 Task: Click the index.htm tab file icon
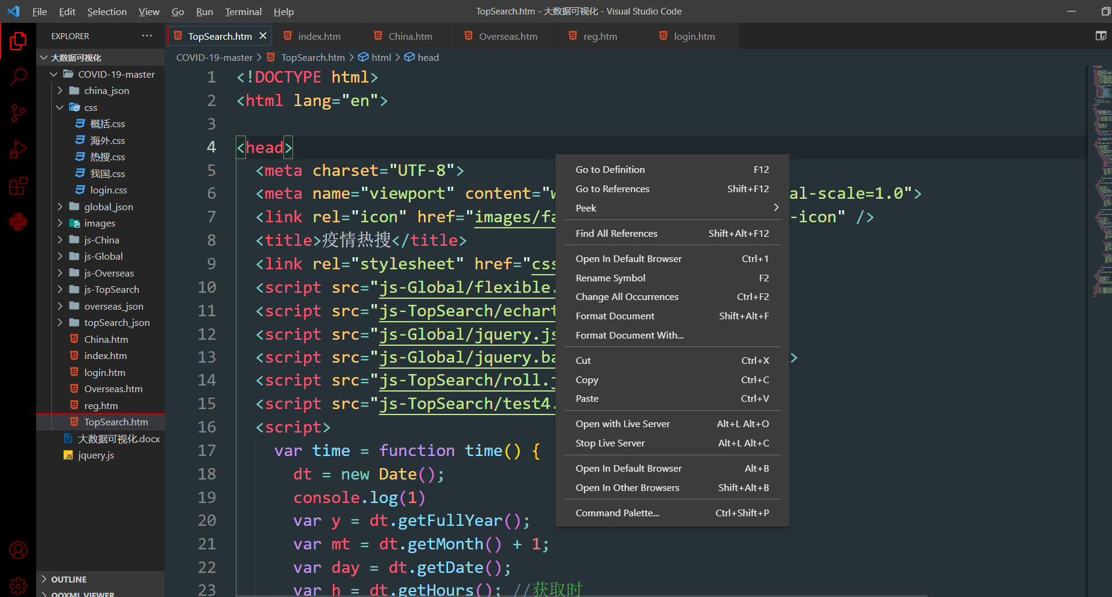tap(288, 36)
